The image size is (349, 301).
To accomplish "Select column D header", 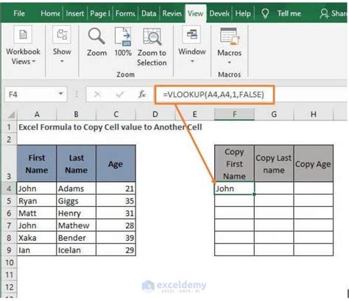I will coord(155,115).
